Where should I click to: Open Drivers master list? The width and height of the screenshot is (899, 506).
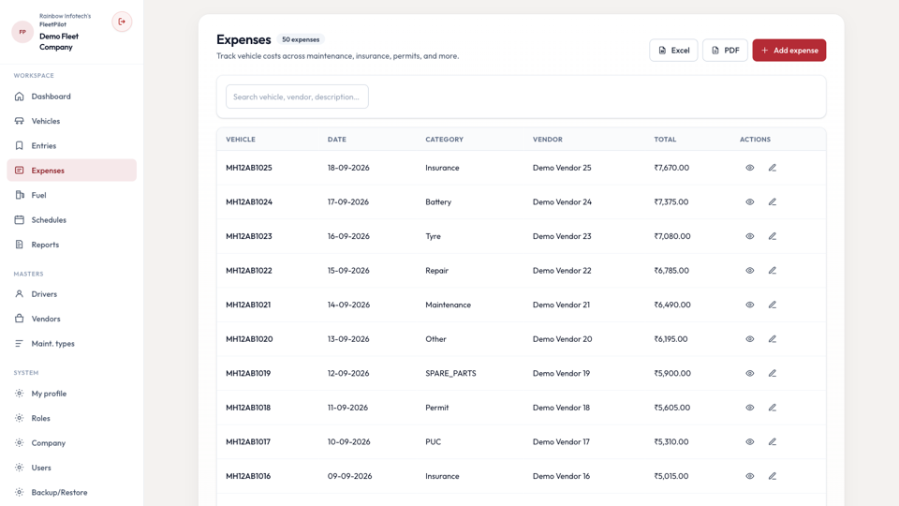point(72,293)
